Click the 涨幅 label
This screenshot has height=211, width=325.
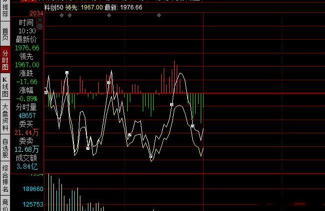26,90
